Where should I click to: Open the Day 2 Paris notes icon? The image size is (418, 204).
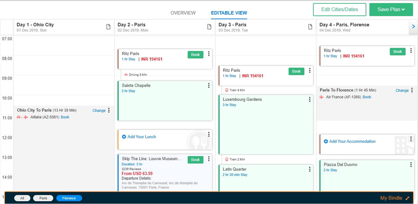pyautogui.click(x=209, y=27)
